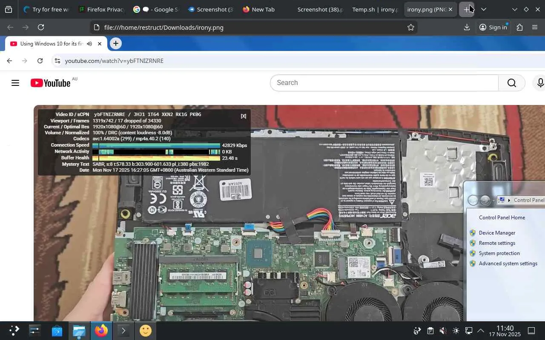Image resolution: width=545 pixels, height=340 pixels.
Task: Switch to the Screenshot (38) tab
Action: pos(319,9)
